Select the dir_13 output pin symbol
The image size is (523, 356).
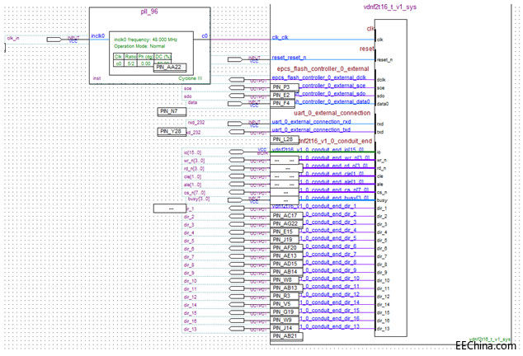click(x=237, y=329)
